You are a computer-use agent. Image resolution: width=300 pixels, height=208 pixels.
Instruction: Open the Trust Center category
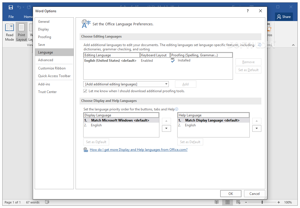(x=54, y=92)
